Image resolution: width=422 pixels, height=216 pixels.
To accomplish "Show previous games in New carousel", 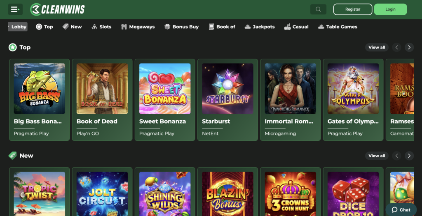I will (396, 156).
